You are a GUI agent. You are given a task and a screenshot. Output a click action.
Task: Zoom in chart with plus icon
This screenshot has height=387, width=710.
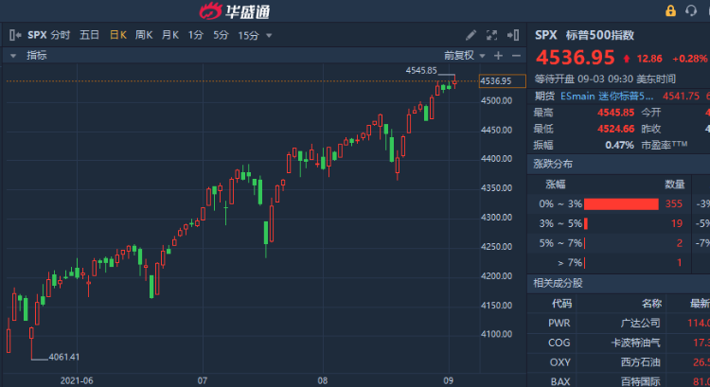click(499, 56)
